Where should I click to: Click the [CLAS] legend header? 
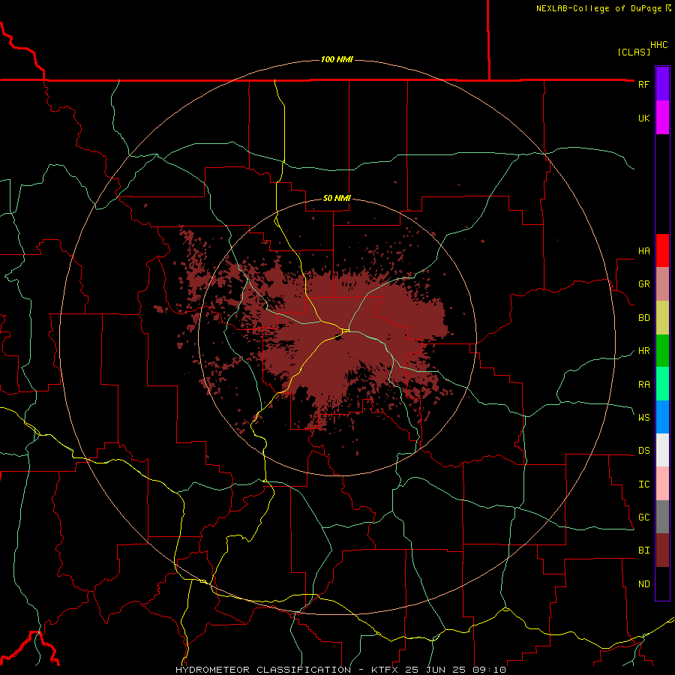coord(634,52)
